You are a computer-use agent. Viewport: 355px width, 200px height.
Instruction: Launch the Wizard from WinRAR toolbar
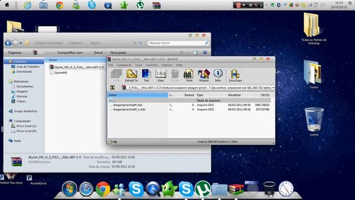204,76
